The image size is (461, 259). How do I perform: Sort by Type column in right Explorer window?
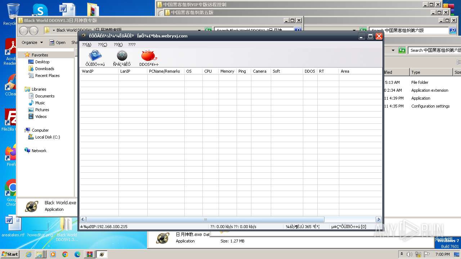(x=431, y=72)
